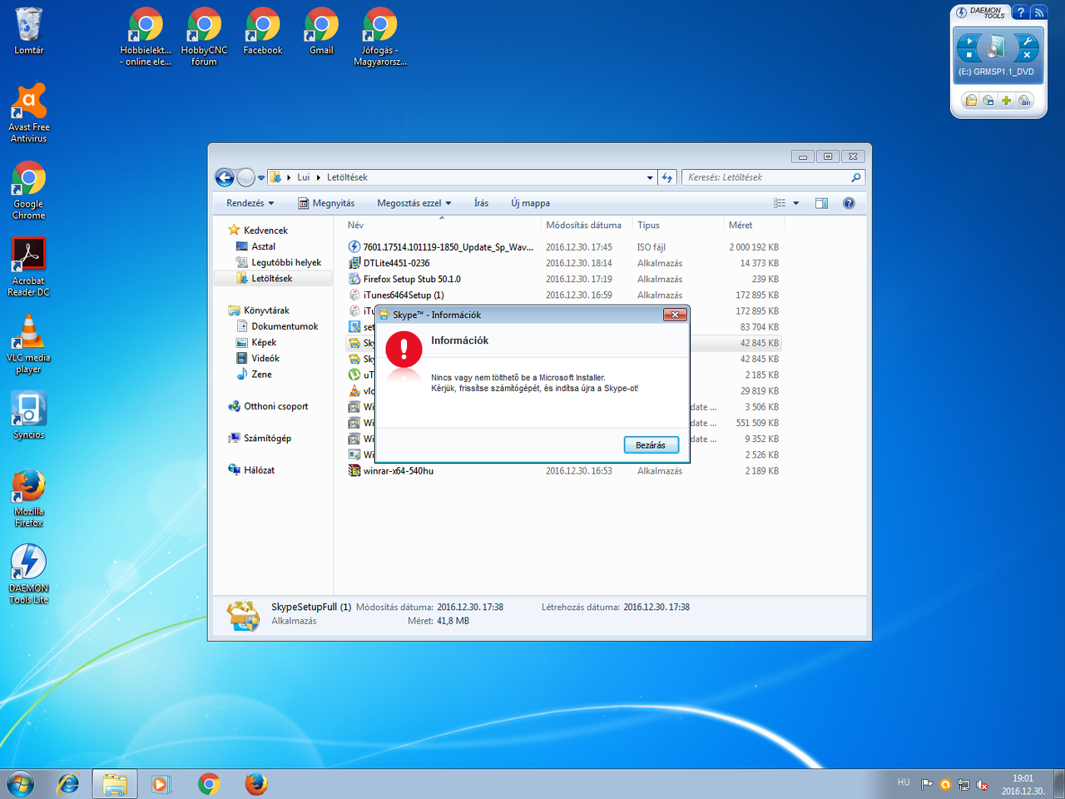Open the DAEMON Tools gadget RSS feed tab
Screen dimensions: 1065x799
coord(1038,12)
